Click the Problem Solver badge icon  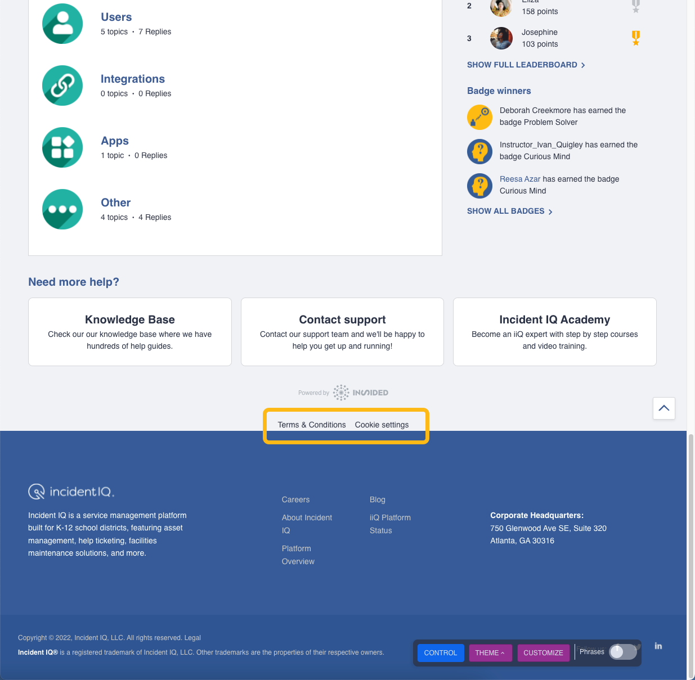pos(480,117)
